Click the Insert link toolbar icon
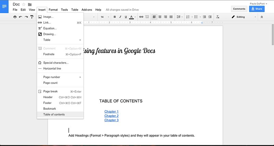 (x=141, y=17)
